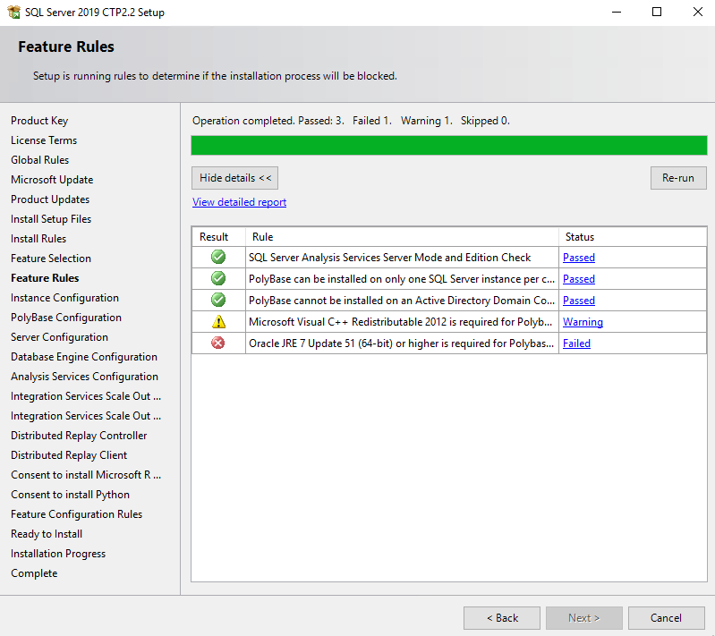The width and height of the screenshot is (715, 636).
Task: Click the SQL Server Setup title bar icon
Action: [x=13, y=13]
